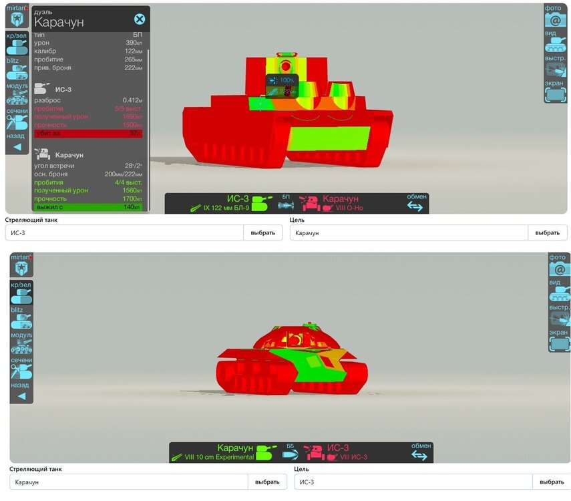The image size is (571, 501).
Task: Select the ББ shell icon in the lower viewer
Action: (291, 452)
